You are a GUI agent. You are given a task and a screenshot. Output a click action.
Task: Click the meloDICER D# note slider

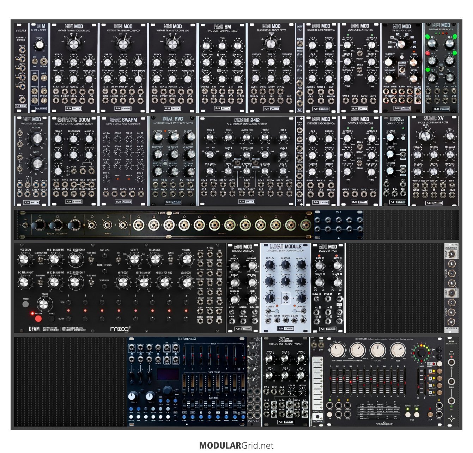click(351, 381)
